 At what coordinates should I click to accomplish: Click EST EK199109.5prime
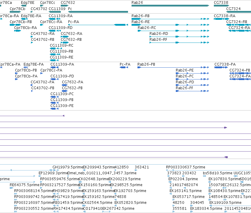coord(225,203)
